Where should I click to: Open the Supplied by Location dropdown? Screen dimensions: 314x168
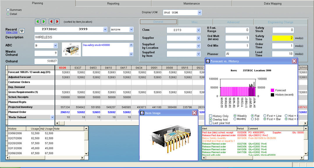tap(199, 46)
